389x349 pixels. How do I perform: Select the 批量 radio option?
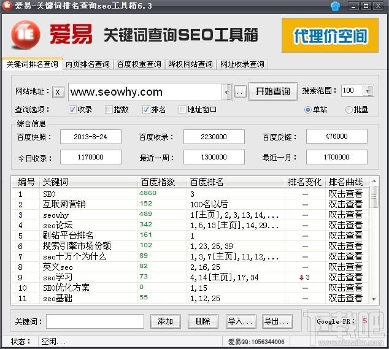(349, 109)
